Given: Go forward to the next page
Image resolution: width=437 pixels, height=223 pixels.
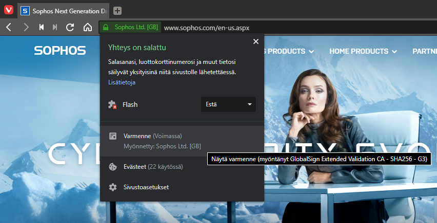Looking at the screenshot, I should (26, 27).
